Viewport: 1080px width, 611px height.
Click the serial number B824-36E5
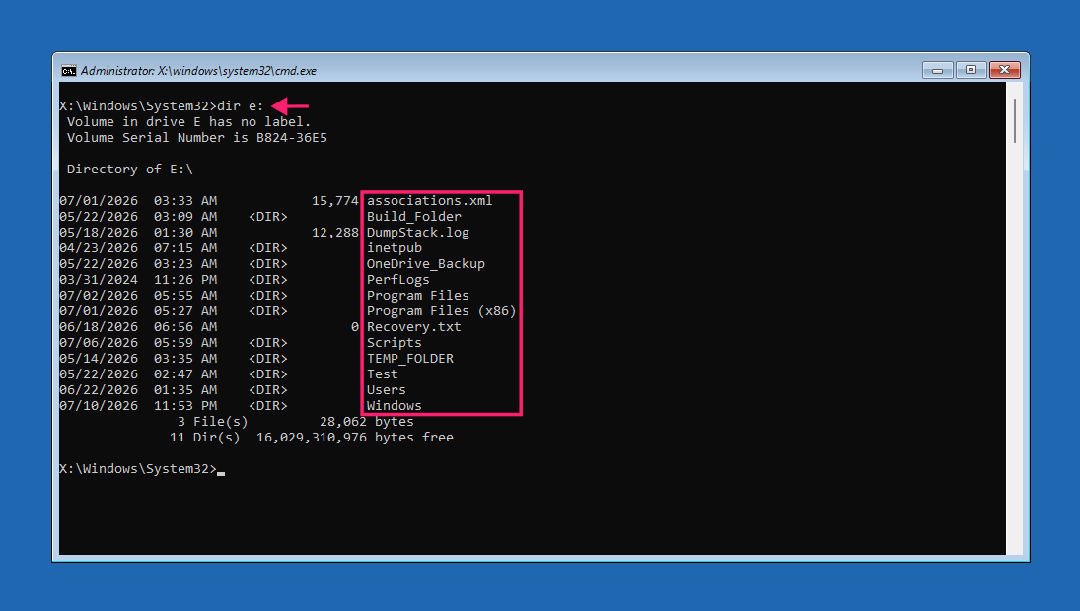click(x=291, y=138)
